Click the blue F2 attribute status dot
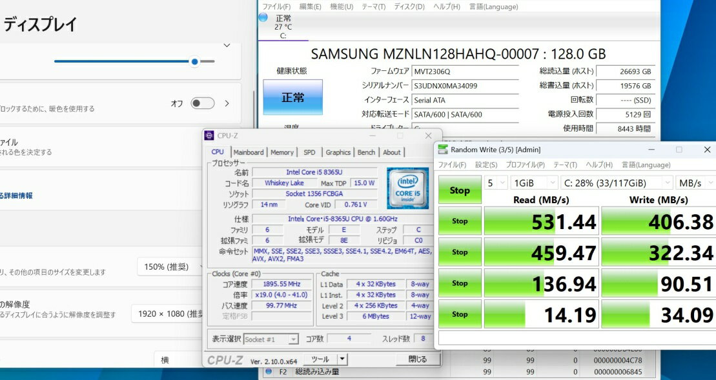Viewport: 716px width, 380px height. point(269,372)
